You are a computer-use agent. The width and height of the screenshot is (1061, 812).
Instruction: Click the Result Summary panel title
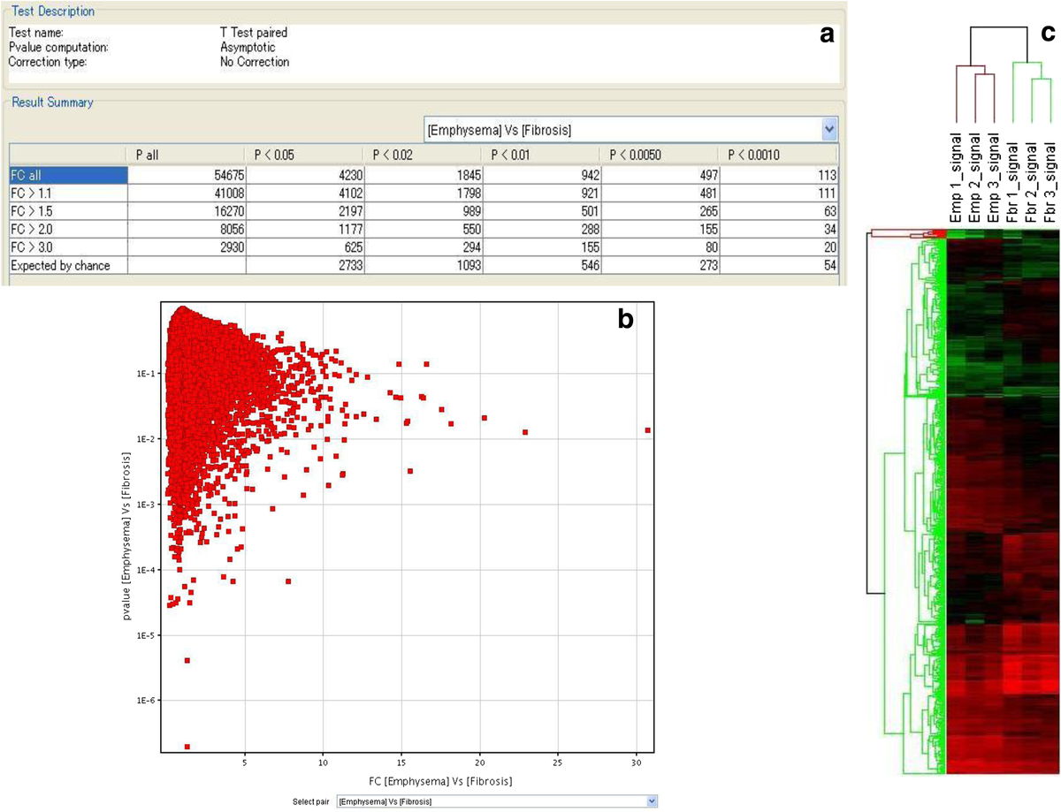[x=51, y=102]
